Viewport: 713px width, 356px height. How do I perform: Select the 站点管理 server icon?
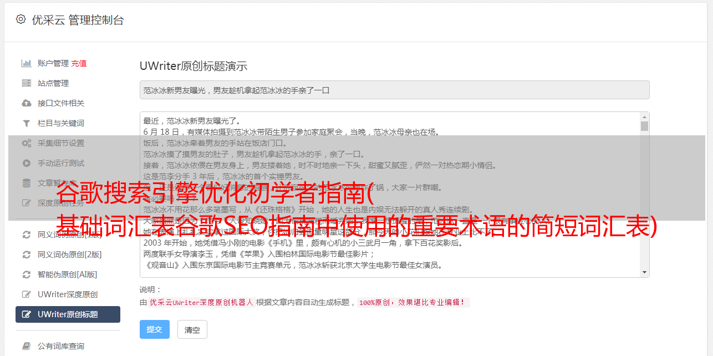26,83
